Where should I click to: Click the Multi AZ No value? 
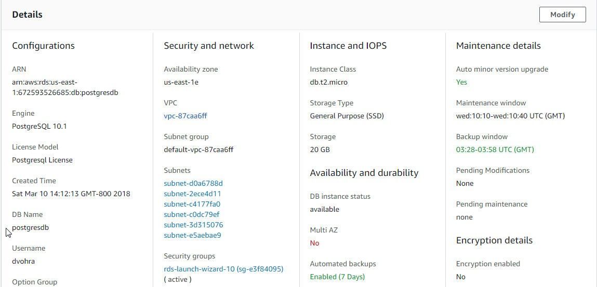[314, 243]
